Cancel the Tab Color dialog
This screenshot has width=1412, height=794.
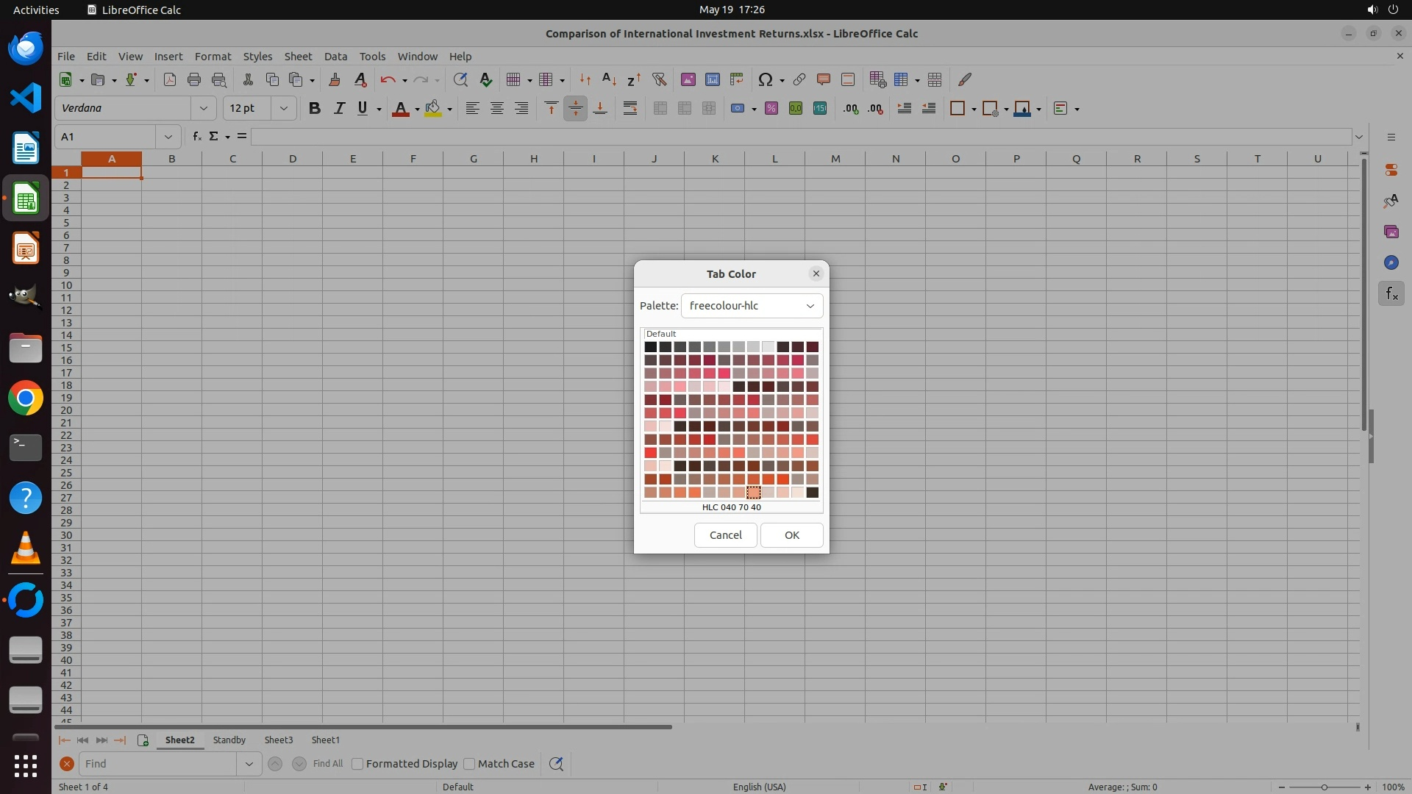[725, 534]
